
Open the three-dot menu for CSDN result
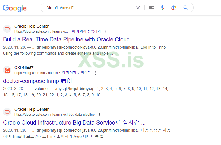pos(96,73)
